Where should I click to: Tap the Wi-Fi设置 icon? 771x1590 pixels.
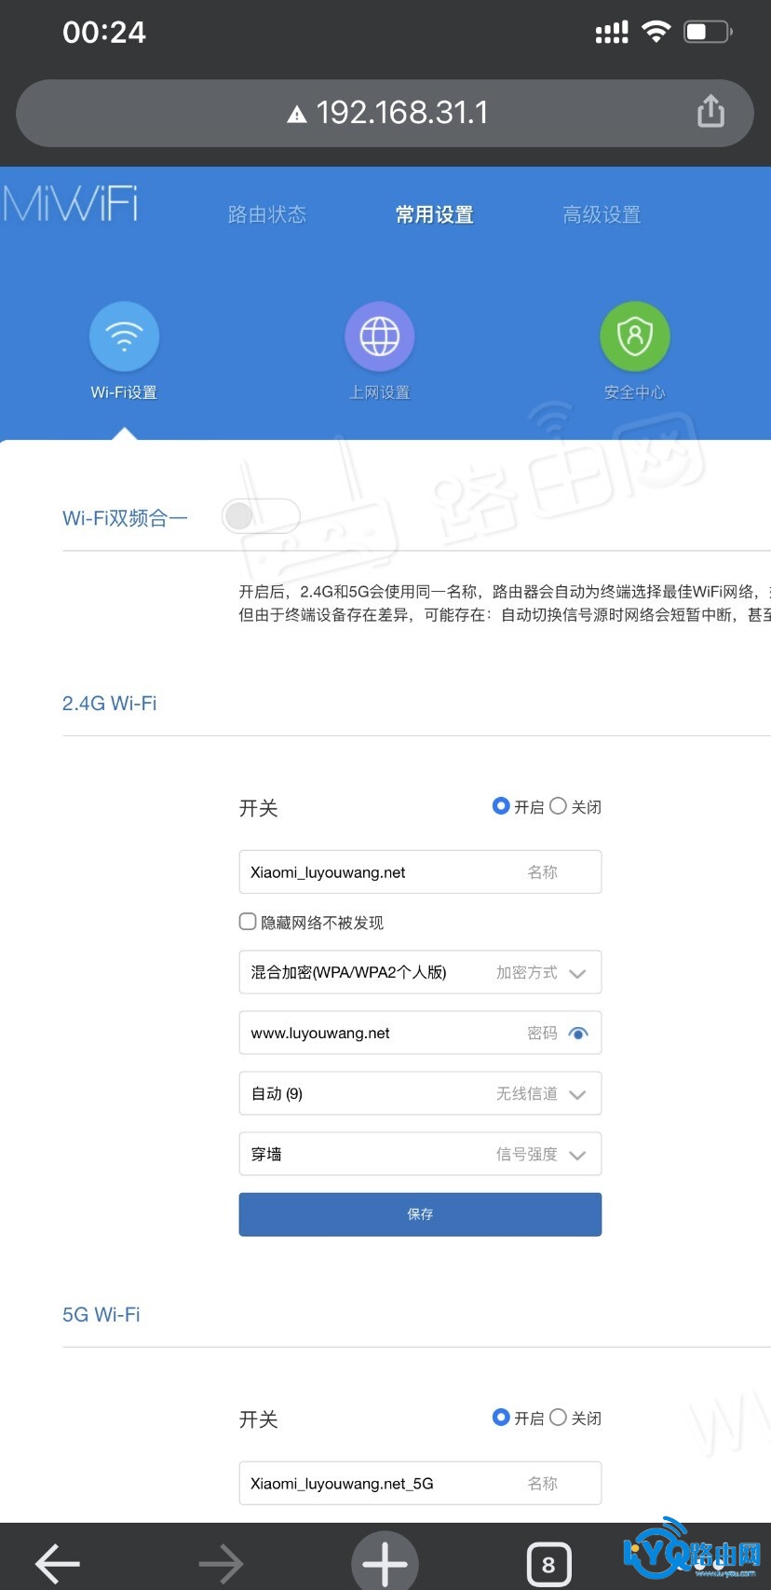pos(124,336)
